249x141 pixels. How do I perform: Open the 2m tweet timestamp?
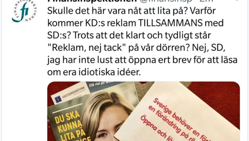pyautogui.click(x=206, y=1)
